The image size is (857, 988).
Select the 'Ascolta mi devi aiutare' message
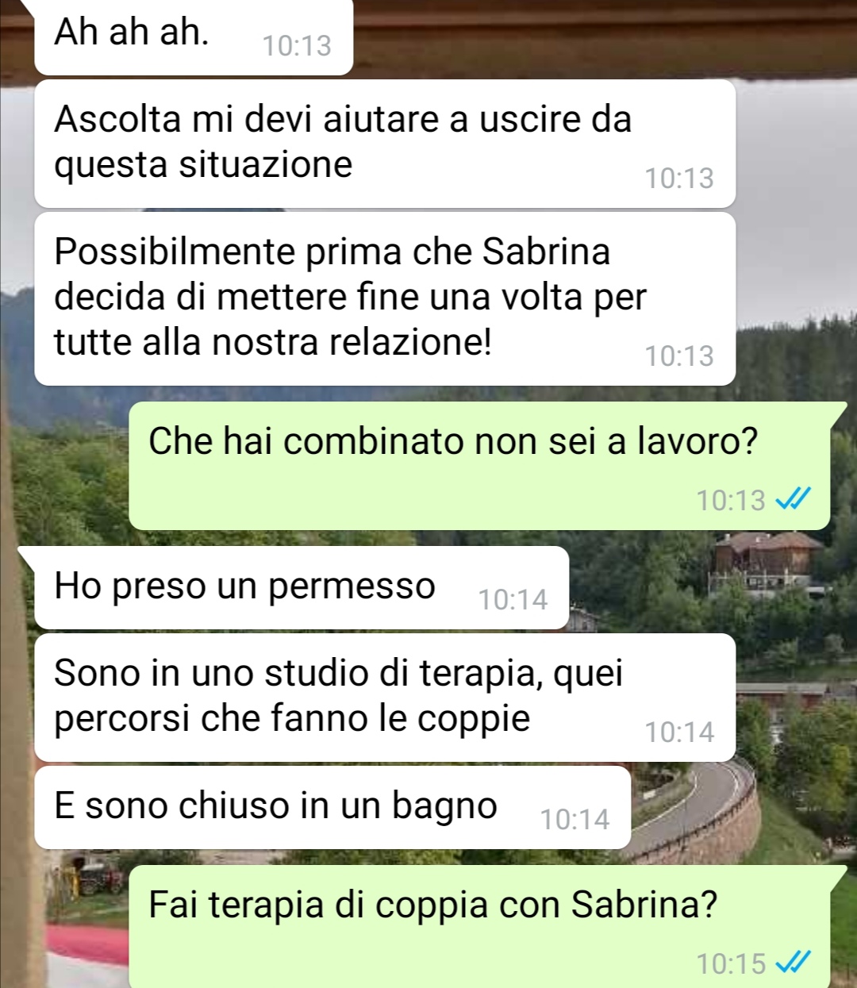point(385,143)
